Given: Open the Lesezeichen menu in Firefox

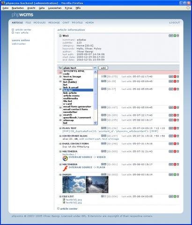Looking at the screenshot, I should (55, 8).
